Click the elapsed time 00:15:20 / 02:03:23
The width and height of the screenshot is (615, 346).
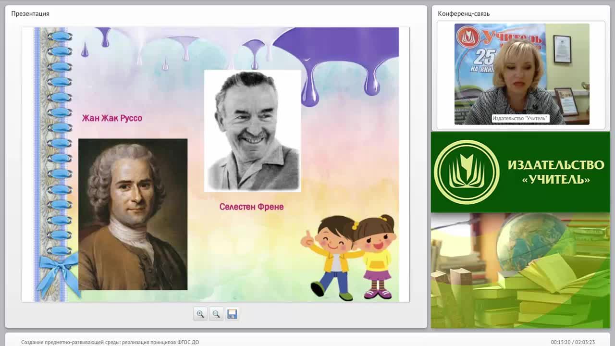point(573,342)
